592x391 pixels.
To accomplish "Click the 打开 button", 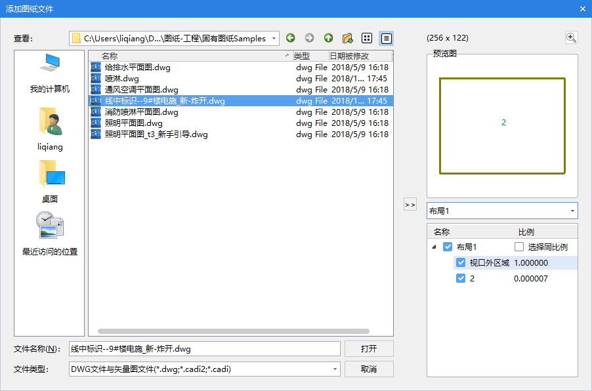I will tap(369, 348).
